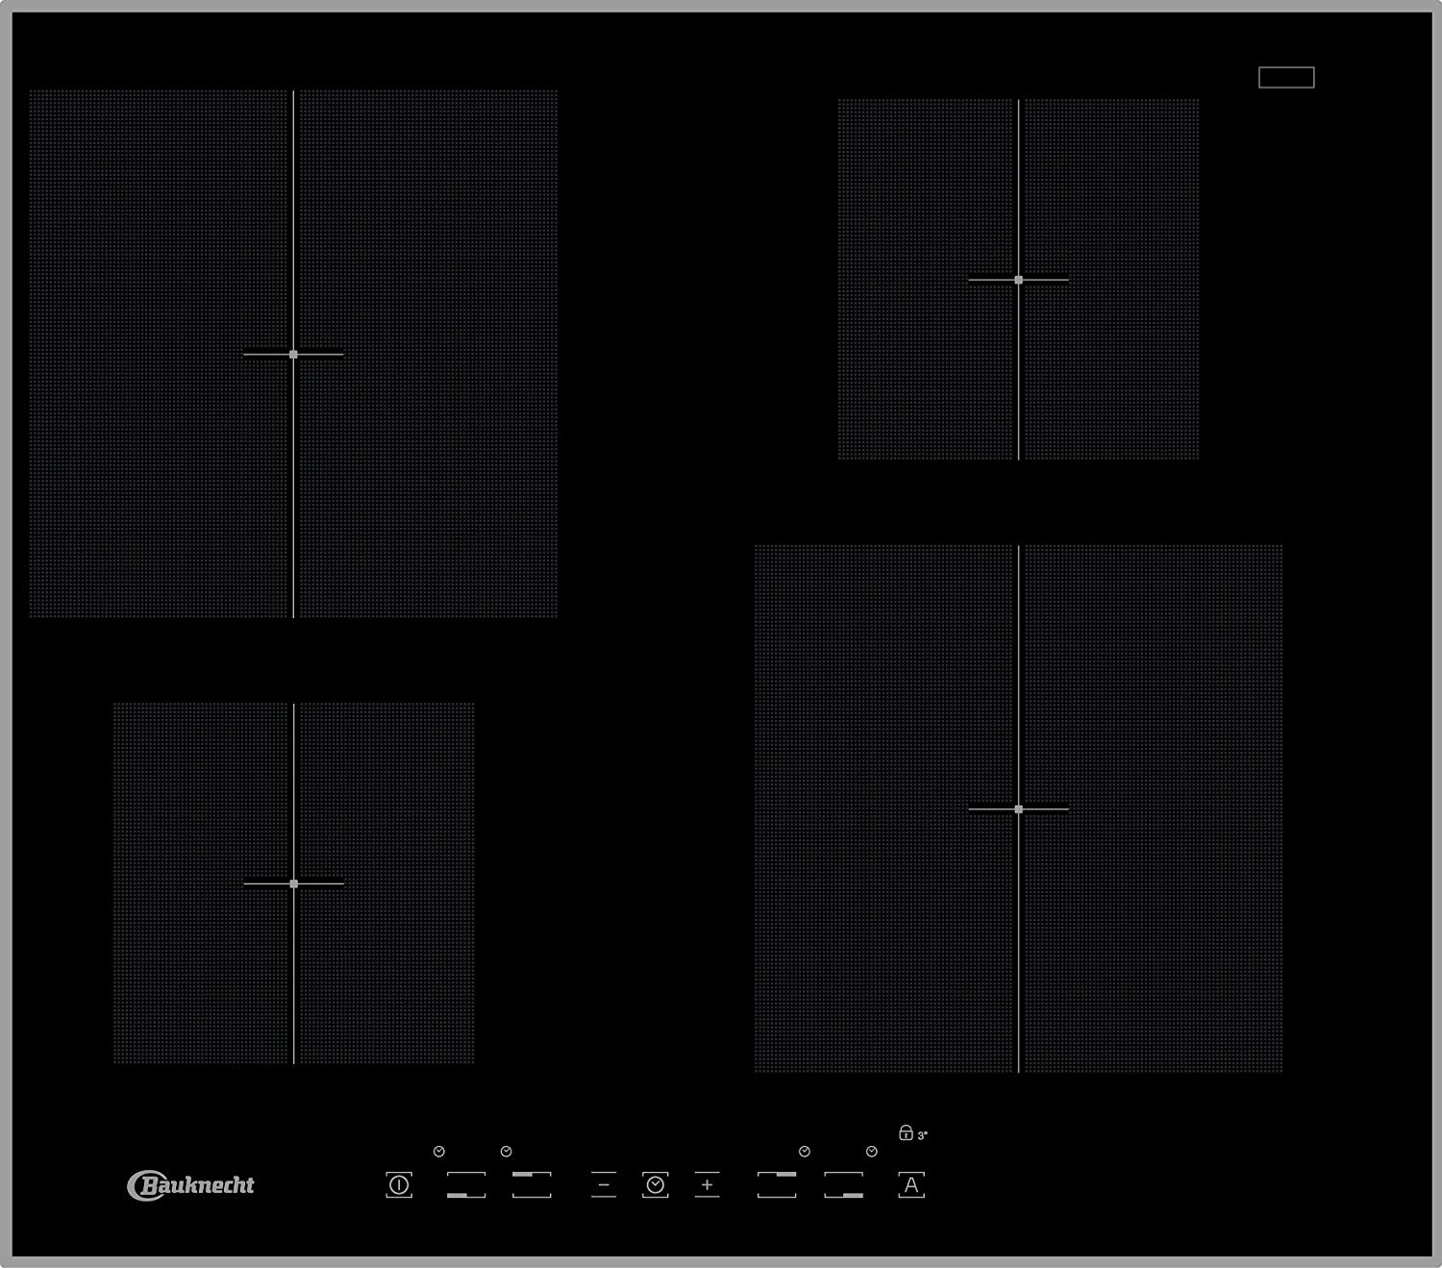
Task: Tap the central timer clock key
Action: click(x=656, y=1185)
